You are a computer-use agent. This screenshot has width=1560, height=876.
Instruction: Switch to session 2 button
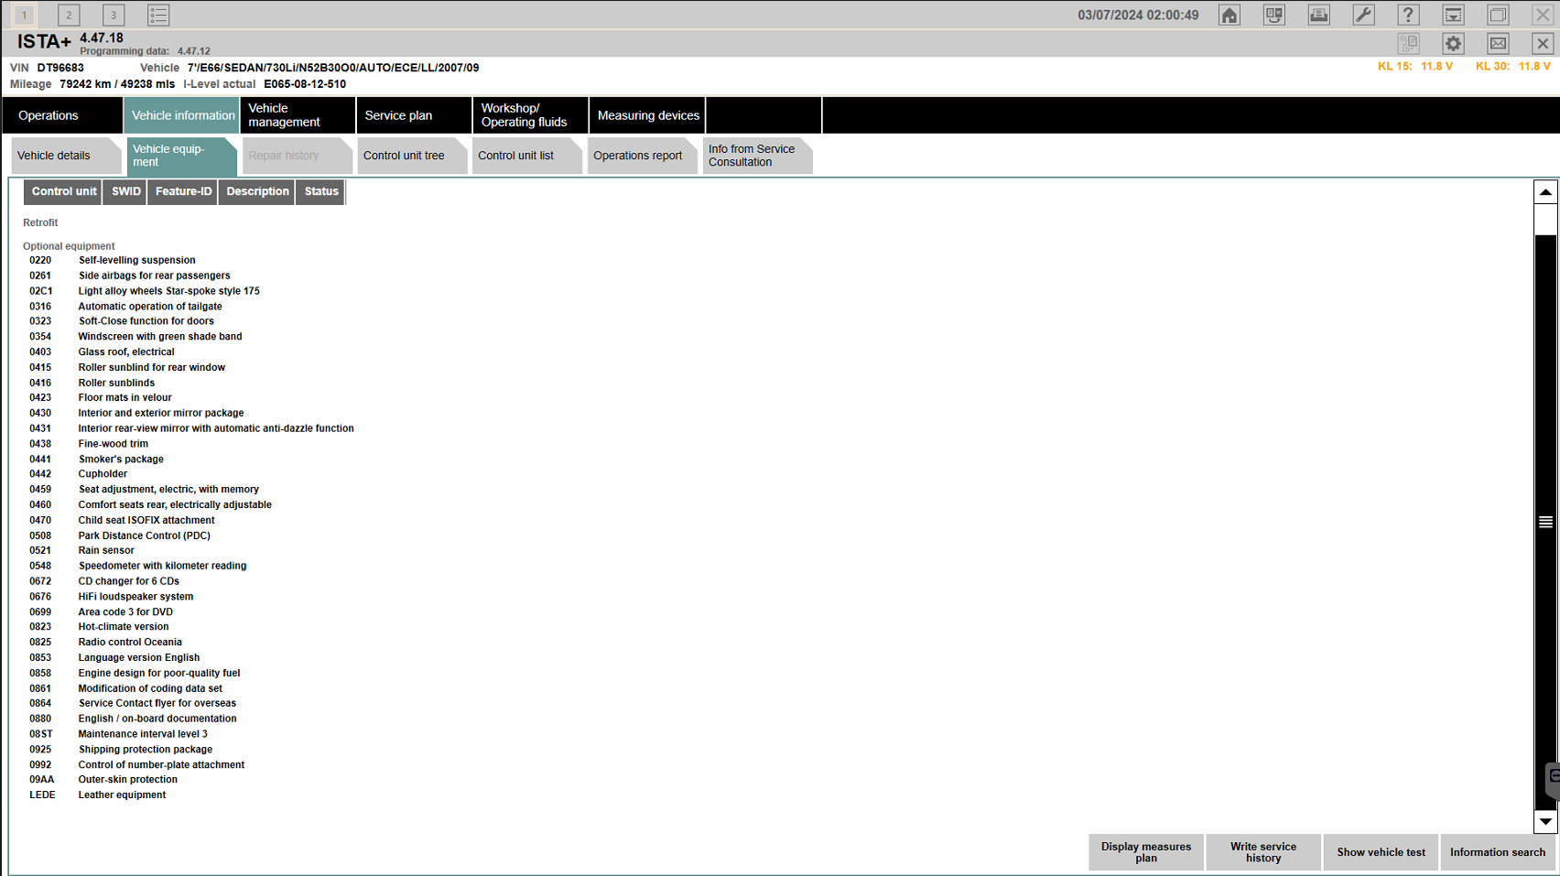[x=69, y=15]
